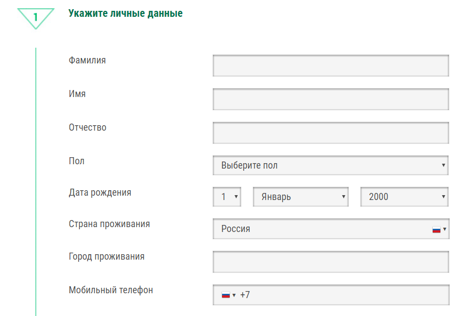Open the Россия country dropdown
The width and height of the screenshot is (474, 316).
point(331,229)
